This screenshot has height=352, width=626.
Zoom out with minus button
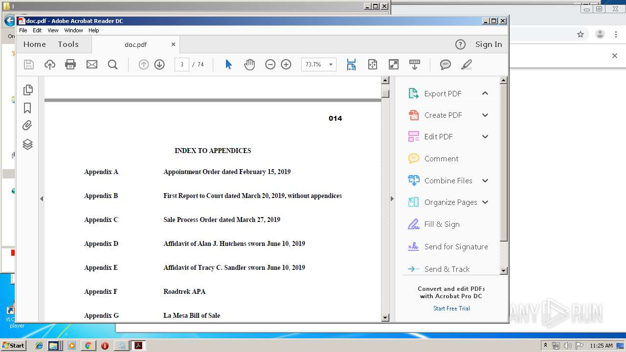pyautogui.click(x=270, y=65)
